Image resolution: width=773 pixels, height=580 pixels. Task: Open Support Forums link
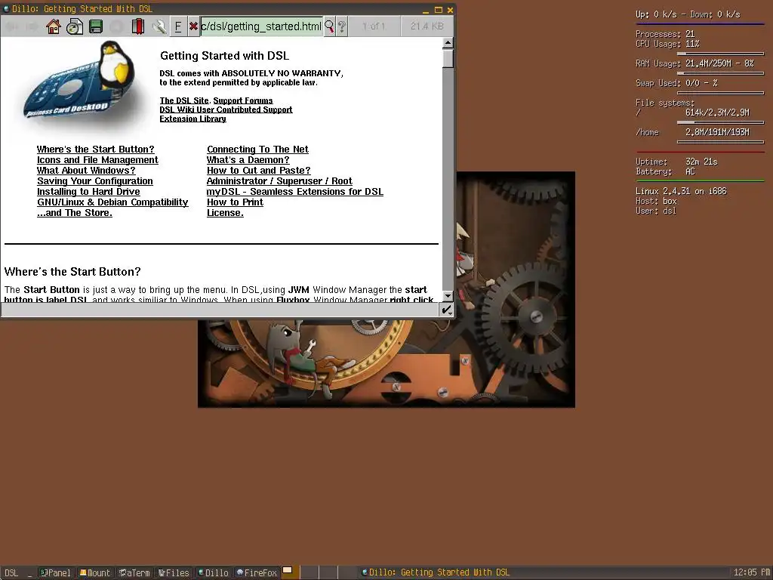(x=242, y=100)
